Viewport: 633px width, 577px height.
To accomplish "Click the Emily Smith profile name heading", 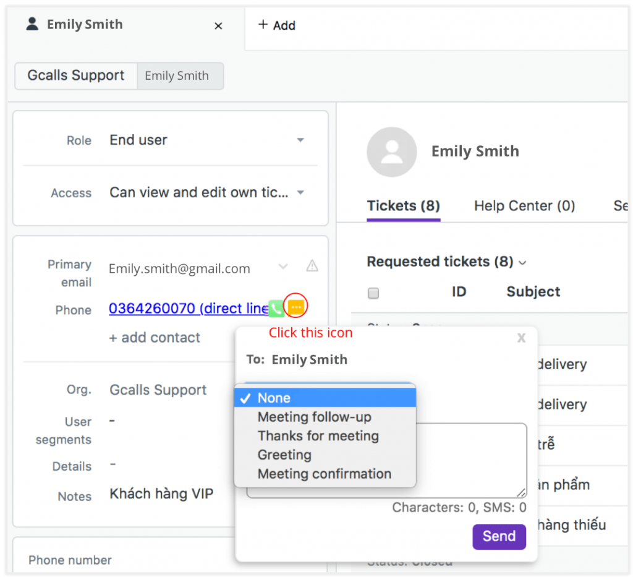I will [475, 152].
